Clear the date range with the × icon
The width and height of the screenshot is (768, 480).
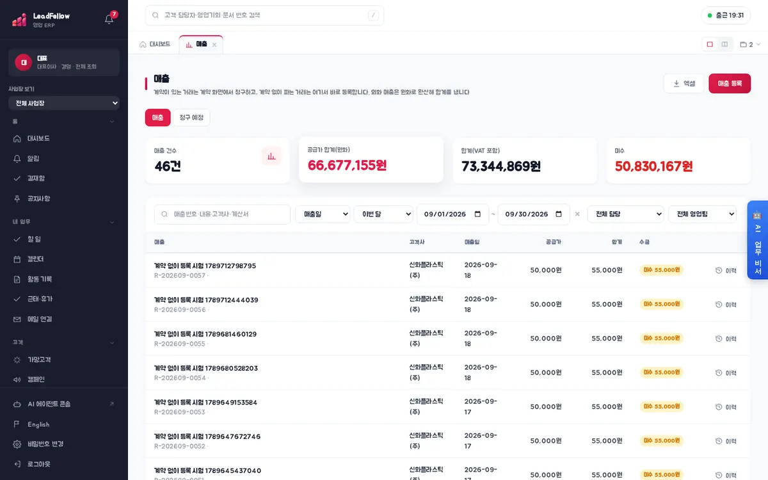[577, 214]
